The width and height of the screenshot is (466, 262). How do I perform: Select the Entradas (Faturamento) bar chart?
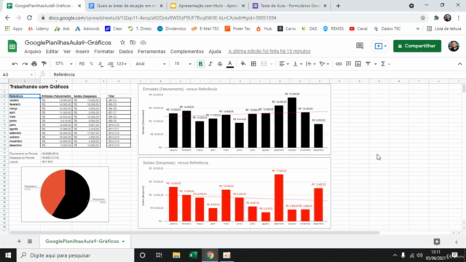[234, 119]
